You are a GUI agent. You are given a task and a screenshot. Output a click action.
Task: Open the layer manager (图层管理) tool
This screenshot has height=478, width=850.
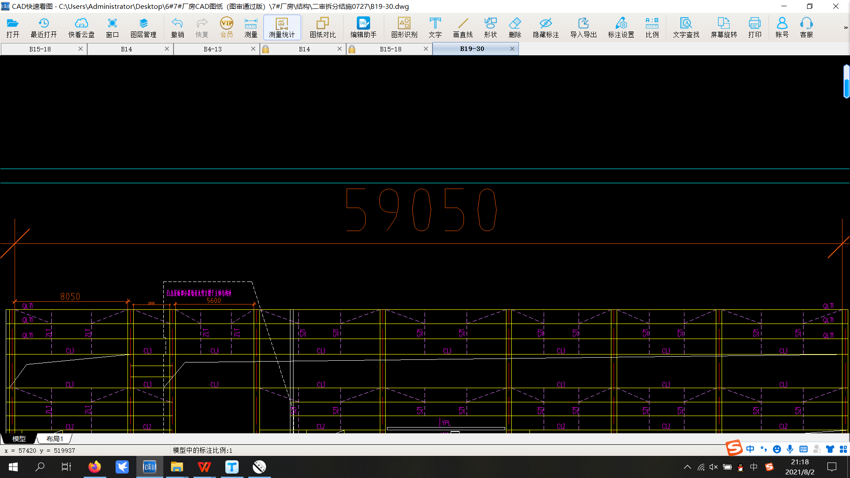tap(143, 27)
